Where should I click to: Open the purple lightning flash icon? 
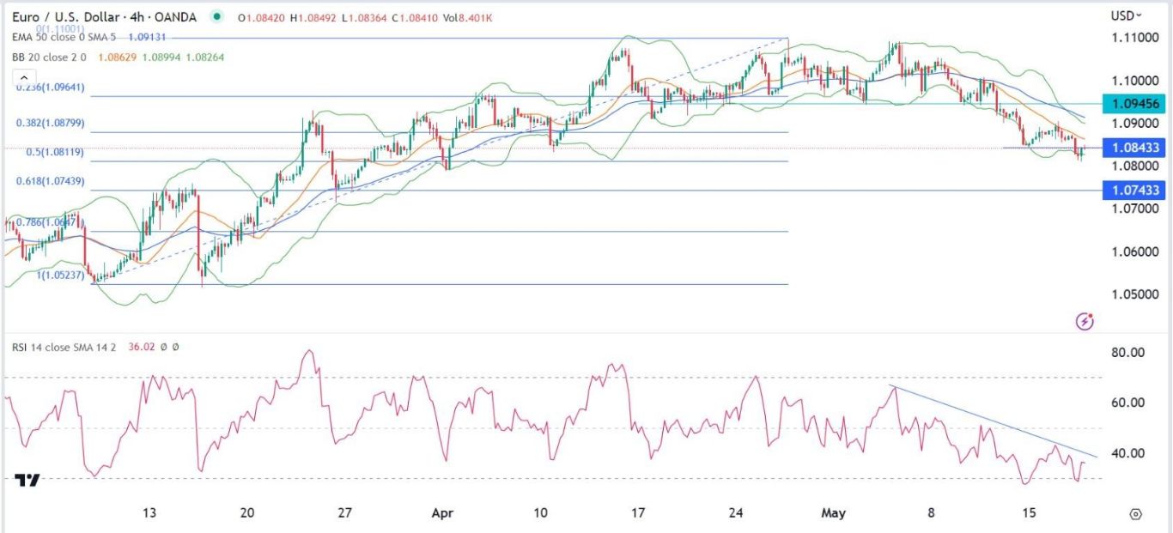tap(1085, 322)
